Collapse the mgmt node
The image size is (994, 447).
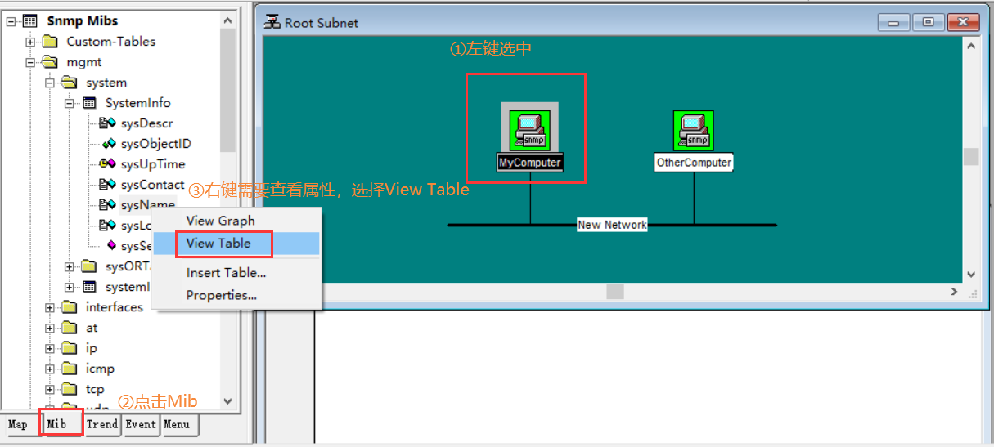(x=30, y=62)
